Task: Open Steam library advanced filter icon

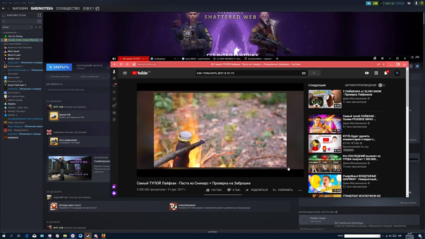Action: coord(39,21)
